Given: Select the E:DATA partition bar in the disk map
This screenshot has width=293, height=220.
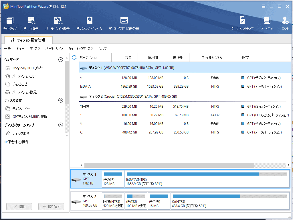Looking at the screenshot, I should point(207,179).
